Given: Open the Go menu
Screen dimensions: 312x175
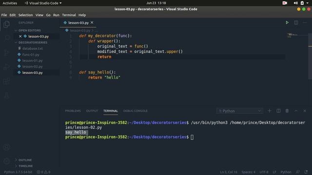Looking at the screenshot, I should 48,15.
